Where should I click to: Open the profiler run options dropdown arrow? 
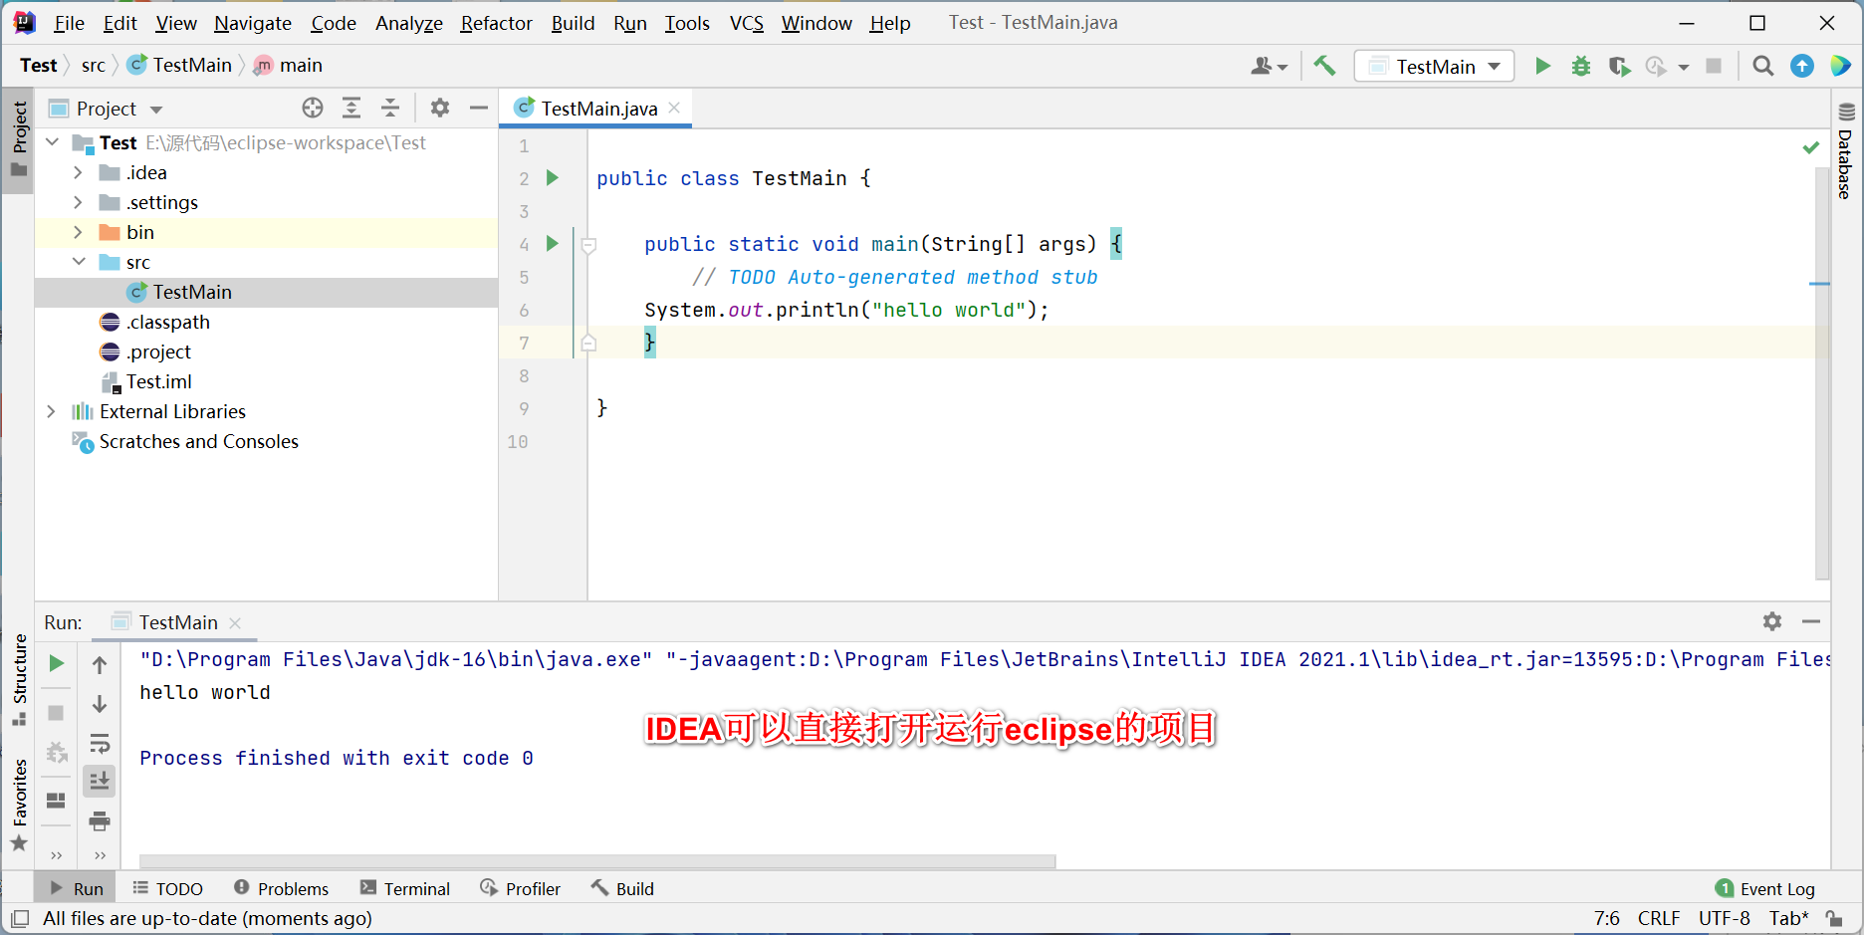(1684, 67)
